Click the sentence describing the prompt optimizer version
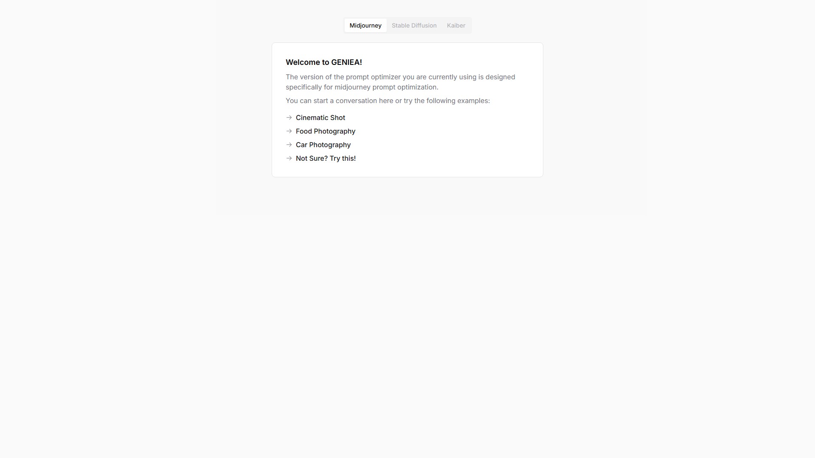 400,82
